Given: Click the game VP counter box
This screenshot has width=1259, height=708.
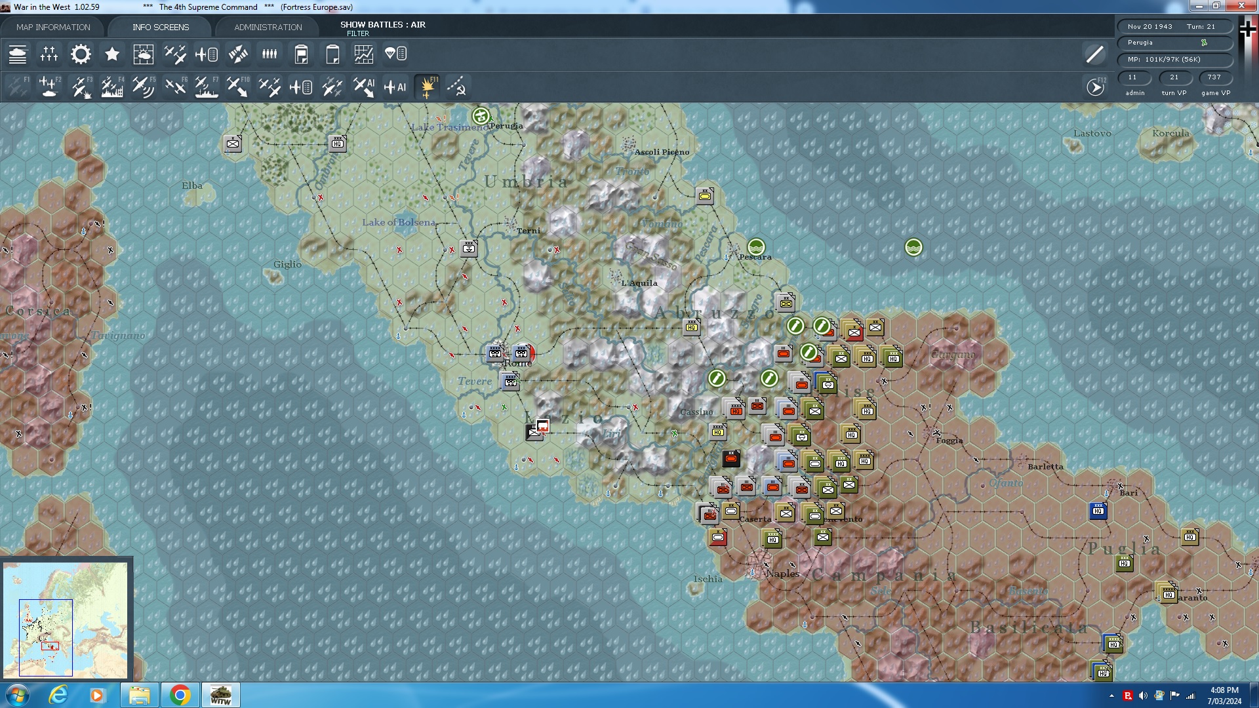Looking at the screenshot, I should pyautogui.click(x=1214, y=77).
